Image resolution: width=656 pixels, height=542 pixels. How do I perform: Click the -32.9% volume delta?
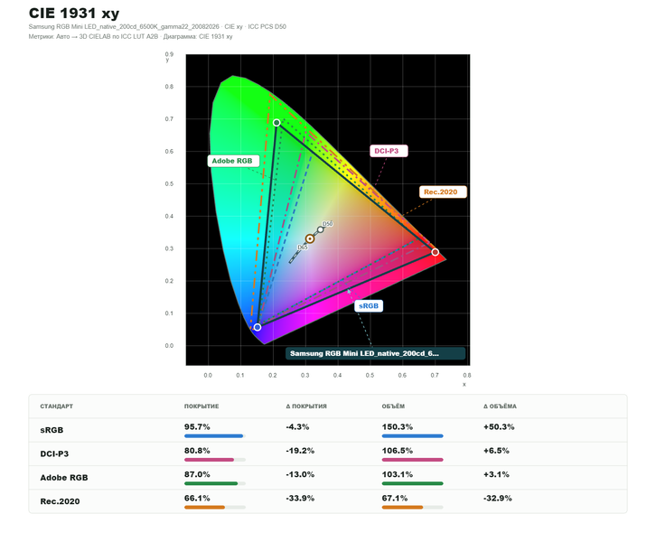click(498, 499)
